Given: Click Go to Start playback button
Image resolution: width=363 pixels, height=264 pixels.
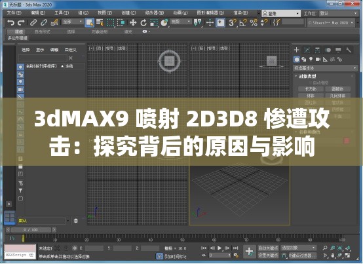Looking at the screenshot, I should (204, 248).
